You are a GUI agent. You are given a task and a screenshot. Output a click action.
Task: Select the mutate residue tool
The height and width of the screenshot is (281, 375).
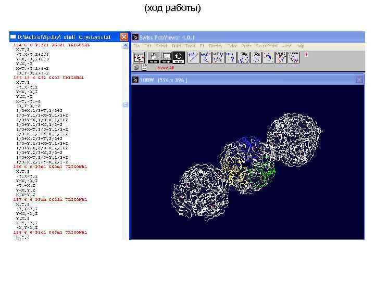(x=281, y=58)
